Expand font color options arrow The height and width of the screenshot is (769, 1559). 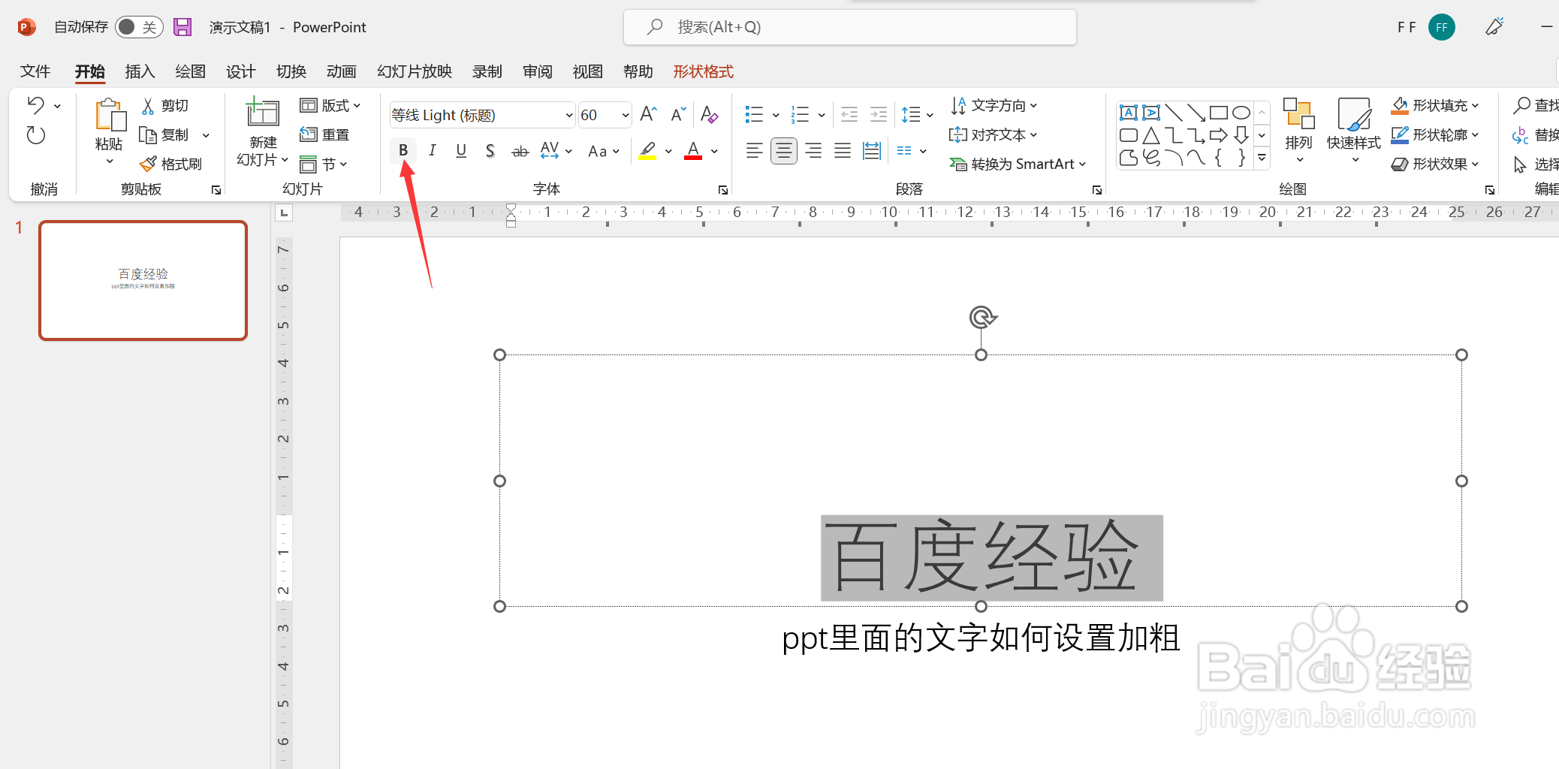coord(714,151)
